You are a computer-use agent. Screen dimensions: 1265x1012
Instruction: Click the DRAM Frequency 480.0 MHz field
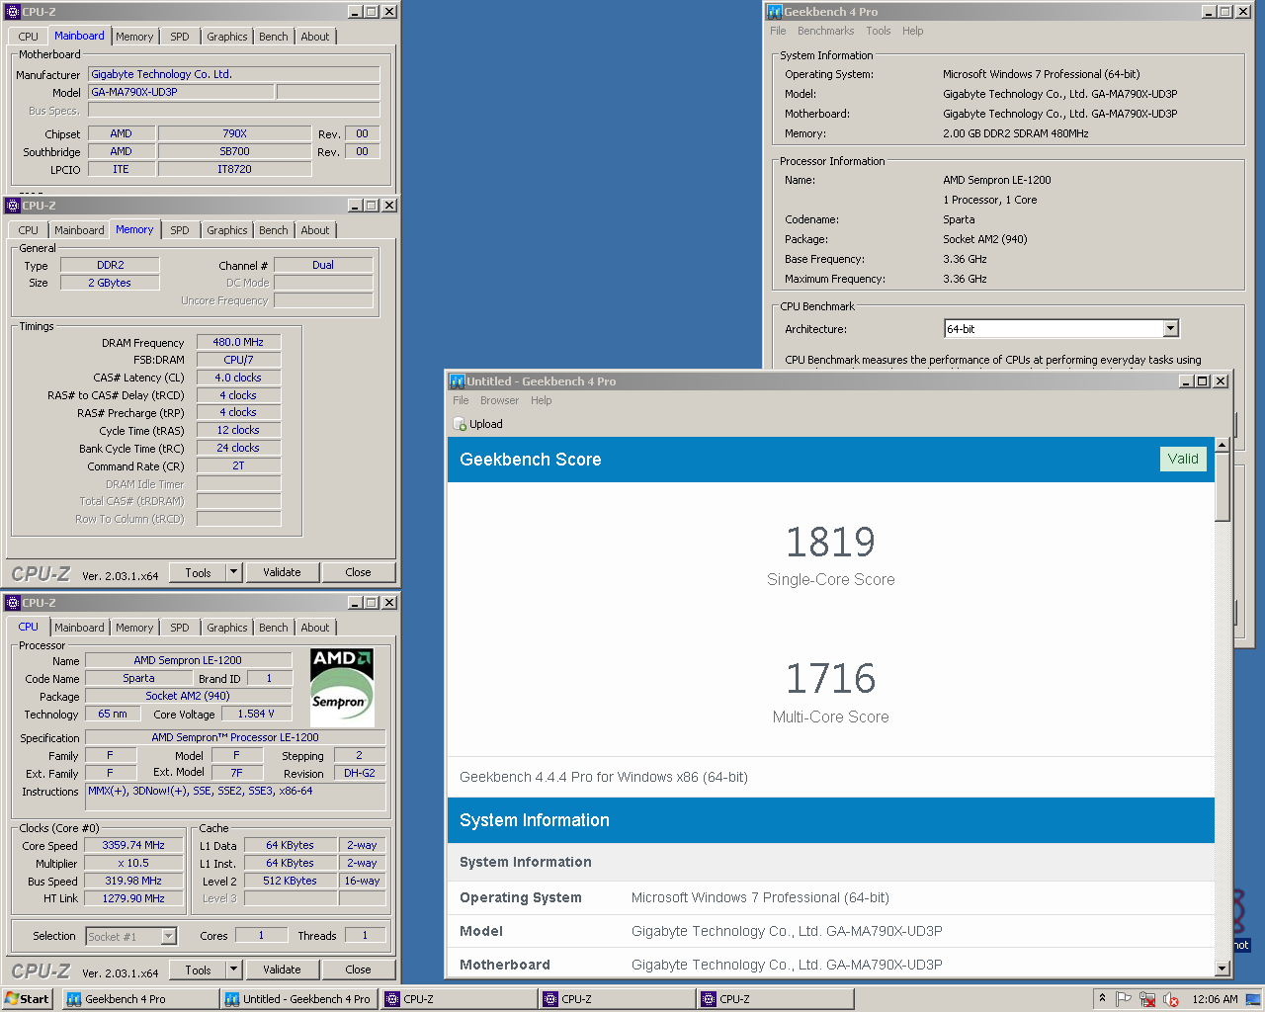click(238, 342)
